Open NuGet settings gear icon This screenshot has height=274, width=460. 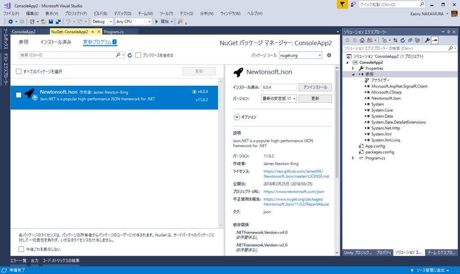point(329,55)
